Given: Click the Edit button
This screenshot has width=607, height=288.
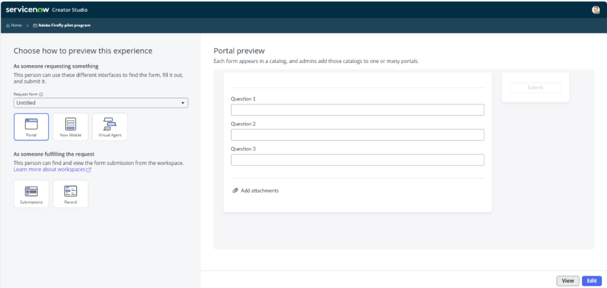Looking at the screenshot, I should pyautogui.click(x=592, y=281).
